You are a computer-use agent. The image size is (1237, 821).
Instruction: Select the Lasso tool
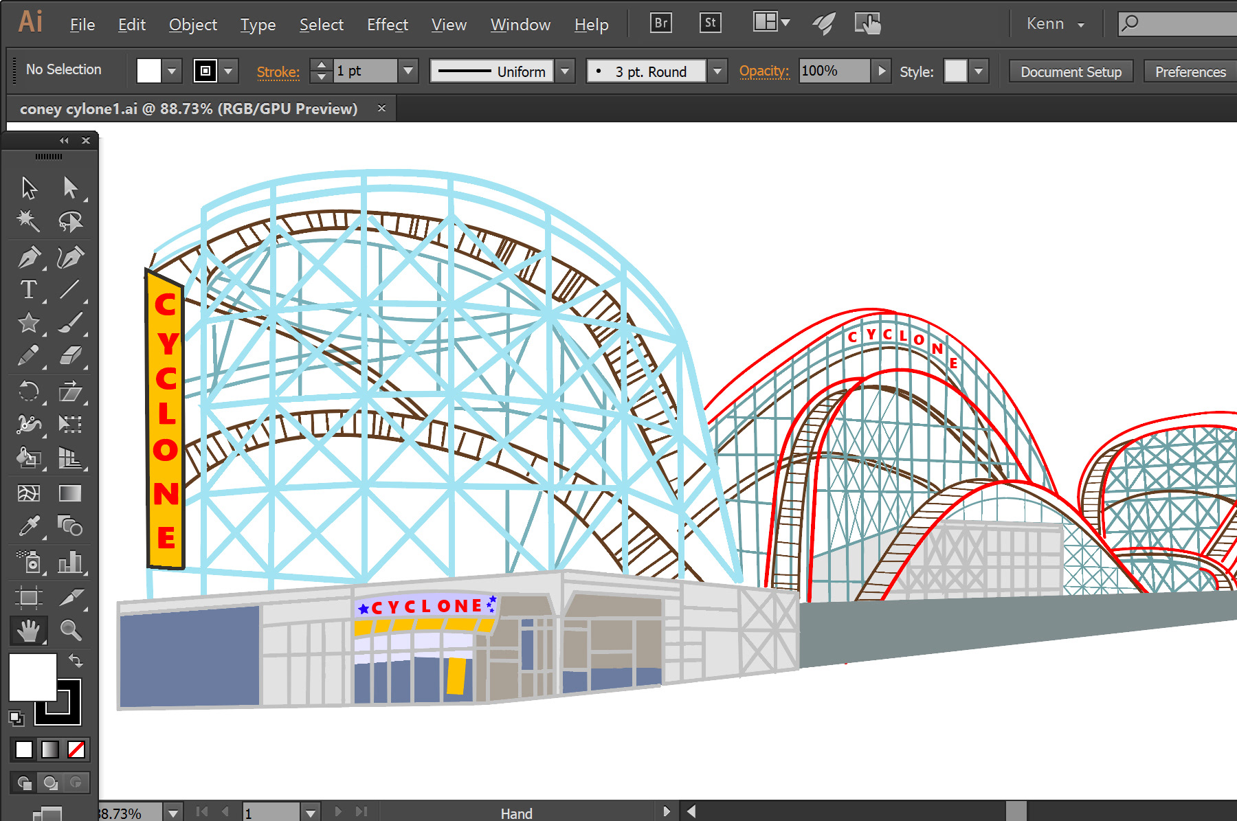tap(70, 221)
